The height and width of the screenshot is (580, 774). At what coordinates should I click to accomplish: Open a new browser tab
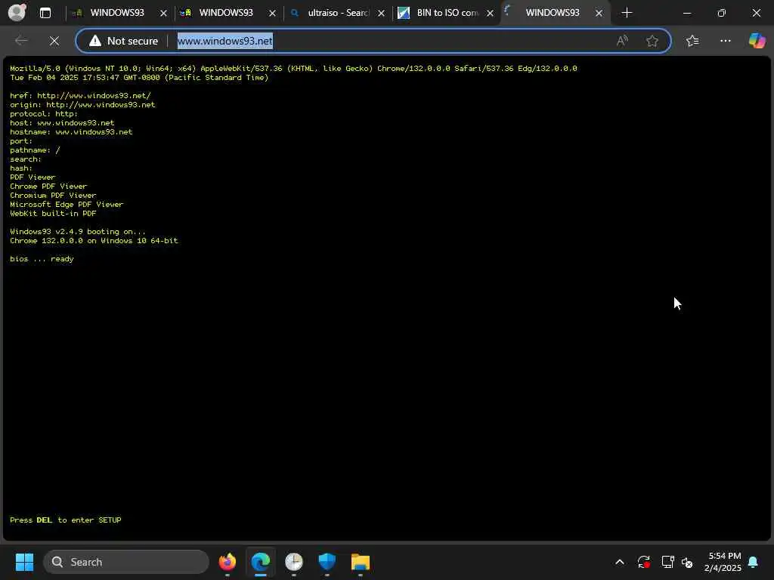point(627,13)
